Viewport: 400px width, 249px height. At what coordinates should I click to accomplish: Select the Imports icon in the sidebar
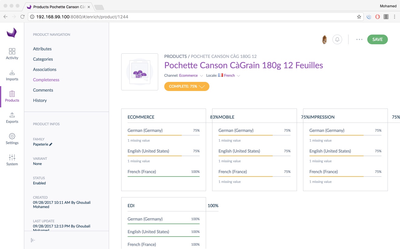(x=12, y=75)
